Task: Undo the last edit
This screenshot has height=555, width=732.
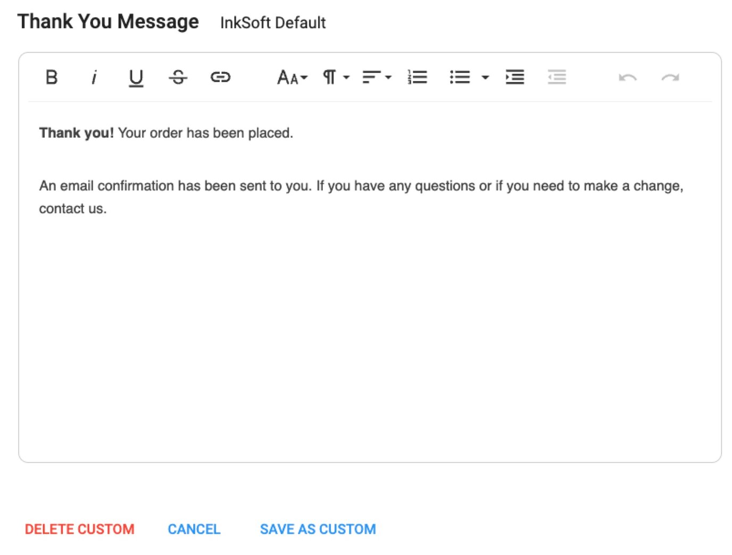Action: click(628, 78)
